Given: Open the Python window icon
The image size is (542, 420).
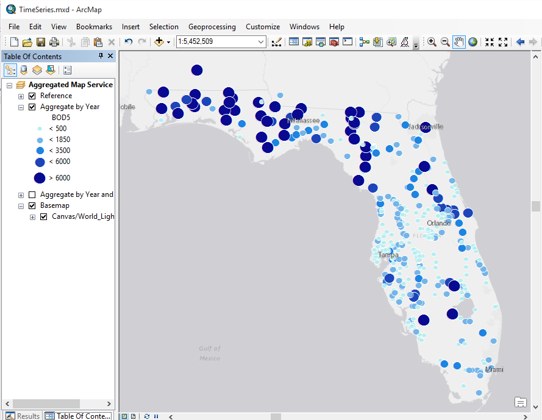Looking at the screenshot, I should (x=348, y=42).
